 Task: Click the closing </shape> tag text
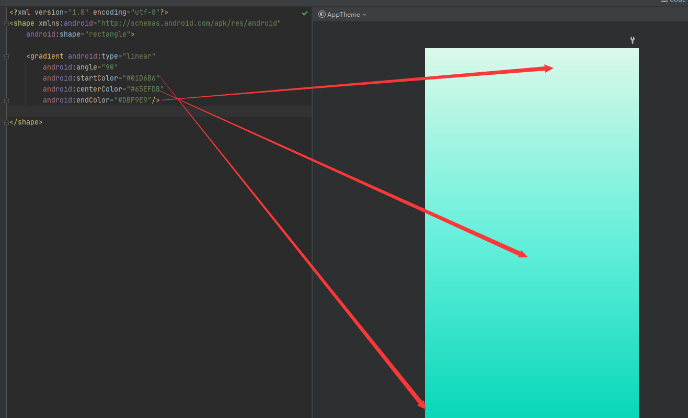click(26, 122)
